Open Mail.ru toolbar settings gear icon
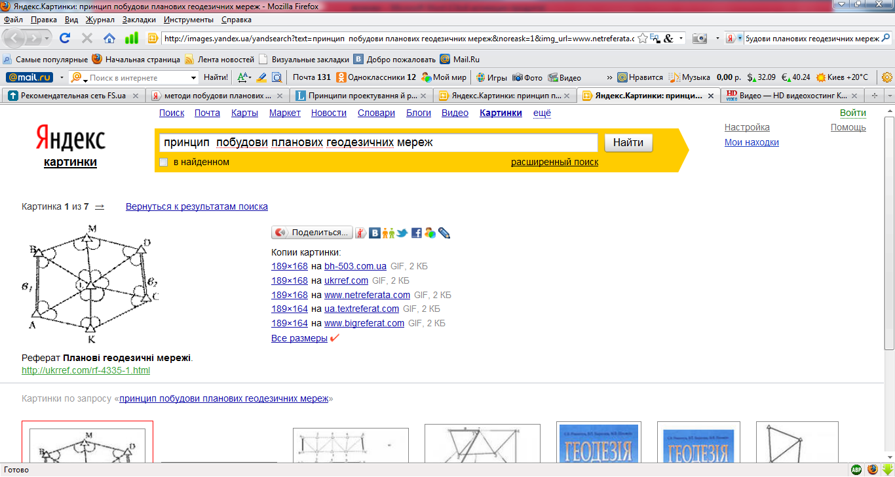This screenshot has height=477, width=895. point(887,77)
